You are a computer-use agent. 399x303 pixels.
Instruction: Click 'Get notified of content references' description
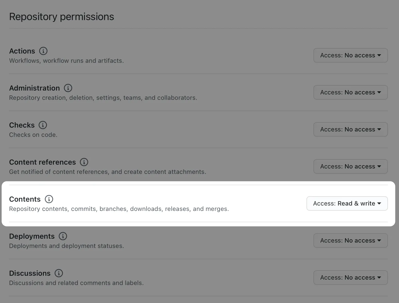(x=108, y=172)
